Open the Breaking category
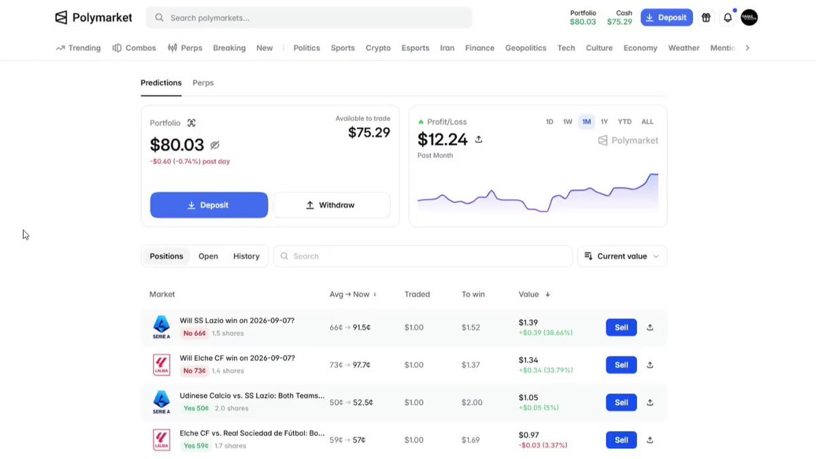Image resolution: width=816 pixels, height=459 pixels. pos(229,48)
